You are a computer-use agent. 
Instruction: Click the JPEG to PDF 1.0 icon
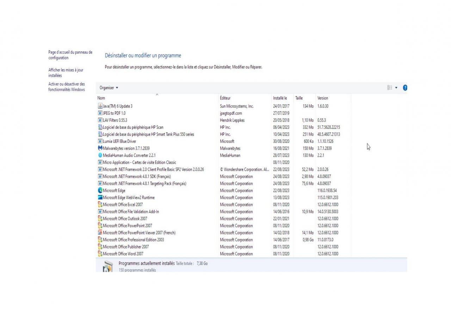coord(100,113)
